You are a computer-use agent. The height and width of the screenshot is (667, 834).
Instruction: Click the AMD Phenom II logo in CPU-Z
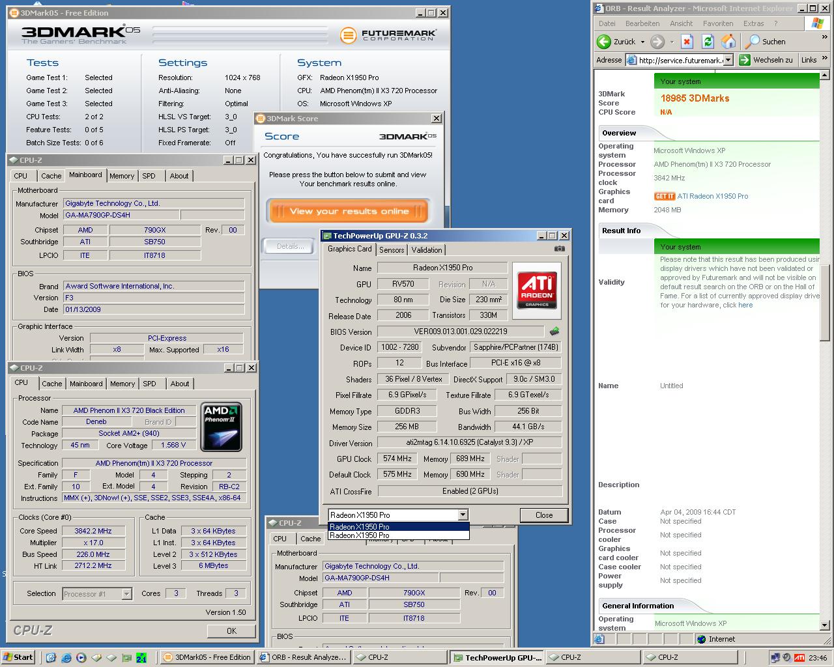222,427
